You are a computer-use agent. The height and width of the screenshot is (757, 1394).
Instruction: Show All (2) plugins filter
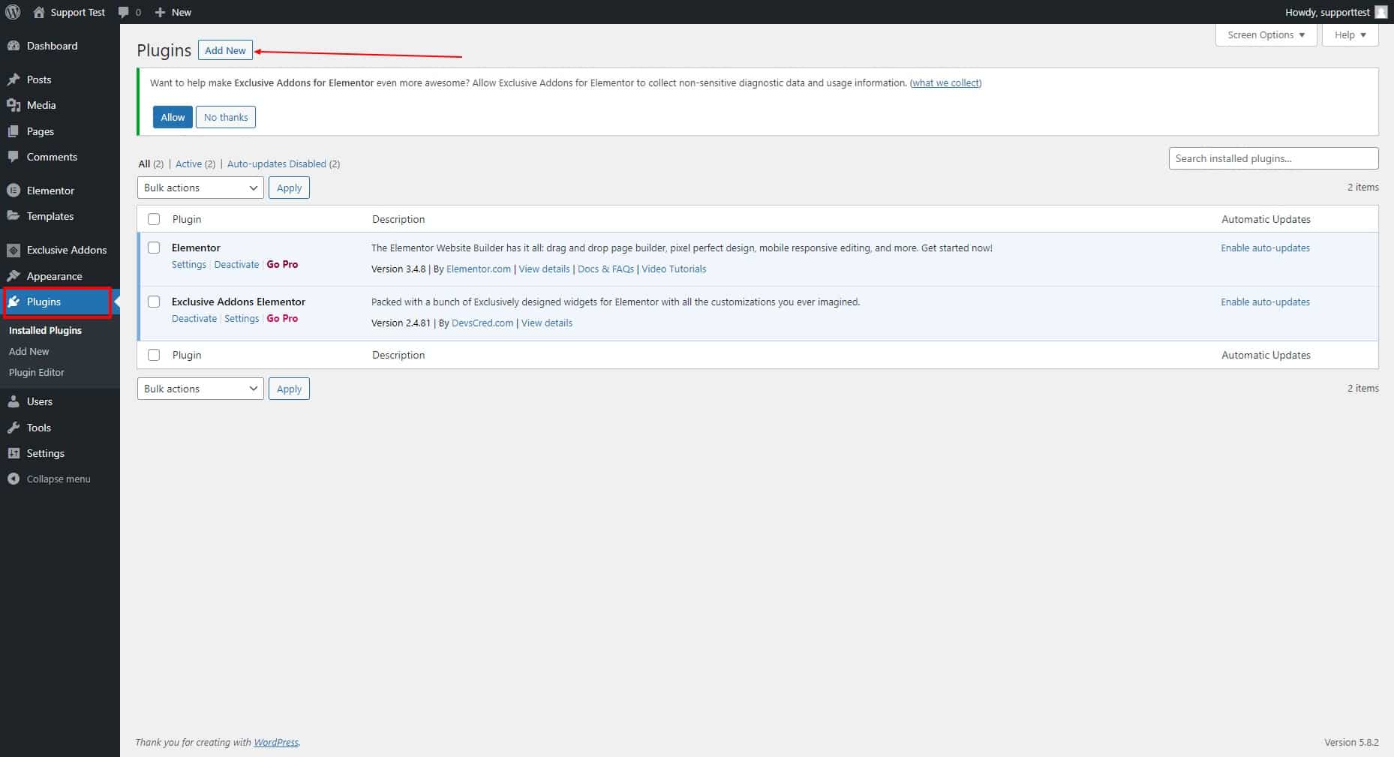point(151,164)
